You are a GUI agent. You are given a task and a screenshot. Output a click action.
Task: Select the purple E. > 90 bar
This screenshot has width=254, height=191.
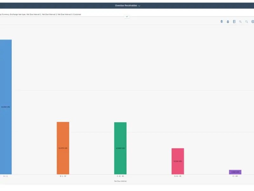[235, 172]
